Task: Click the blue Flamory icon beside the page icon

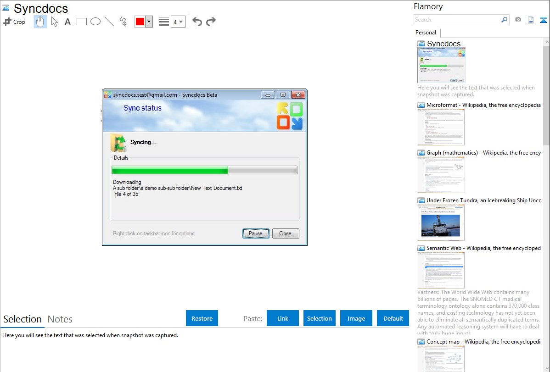Action: (x=543, y=20)
